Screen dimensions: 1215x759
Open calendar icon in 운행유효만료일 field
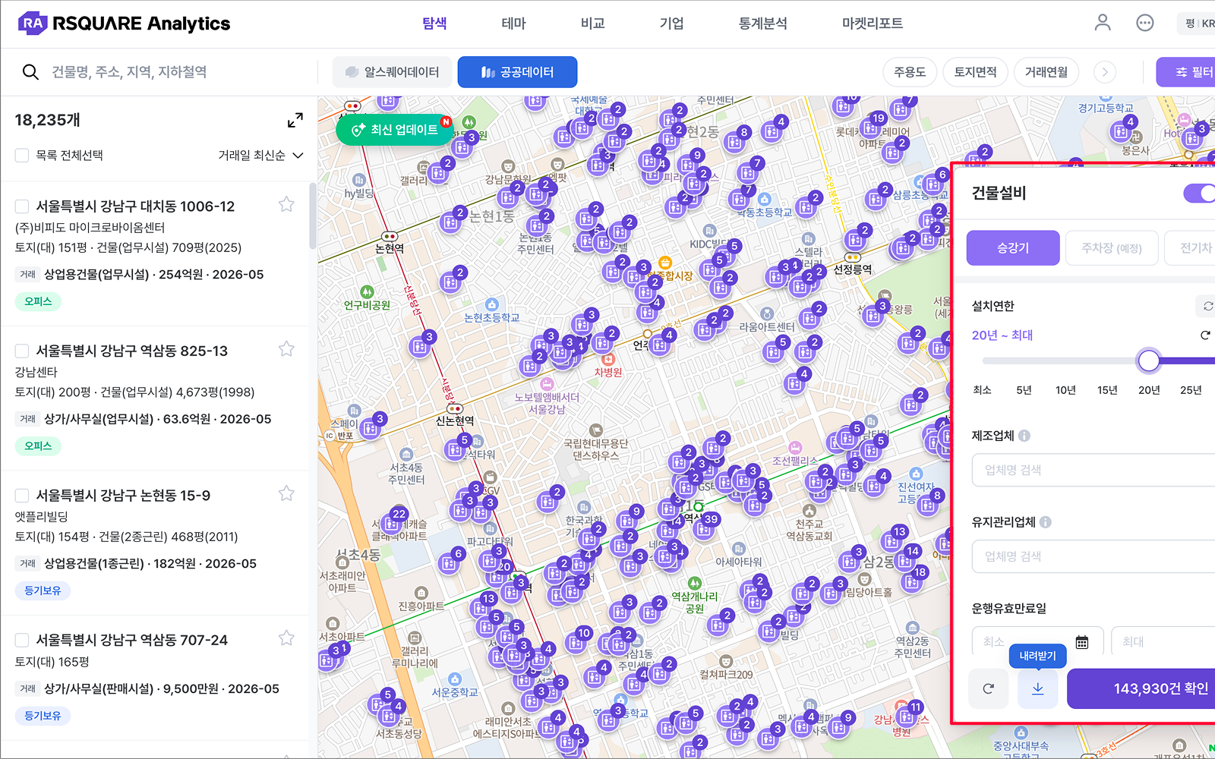[1082, 642]
